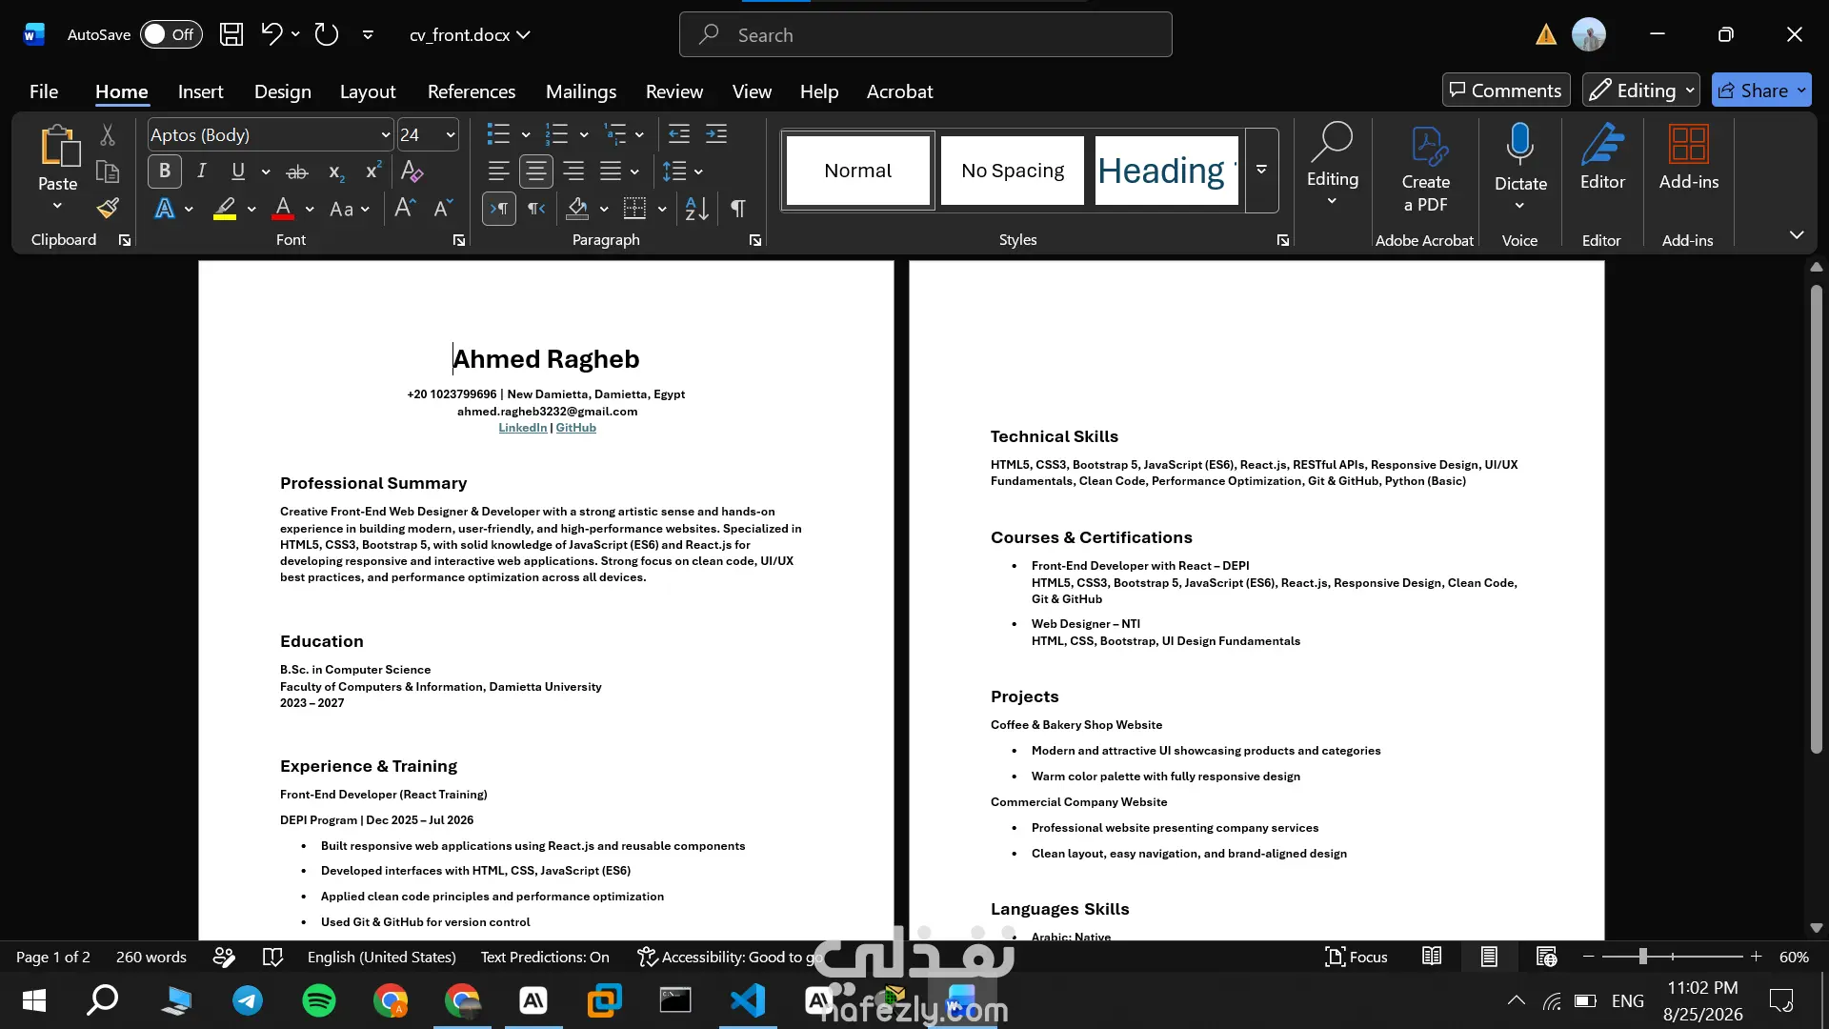This screenshot has height=1029, width=1829.
Task: Follow the LinkedIn link in the CV
Action: 523,428
